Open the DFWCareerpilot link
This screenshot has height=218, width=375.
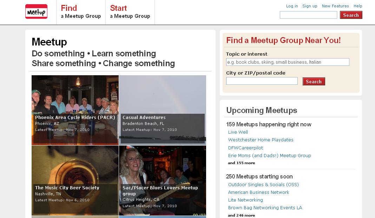click(246, 148)
